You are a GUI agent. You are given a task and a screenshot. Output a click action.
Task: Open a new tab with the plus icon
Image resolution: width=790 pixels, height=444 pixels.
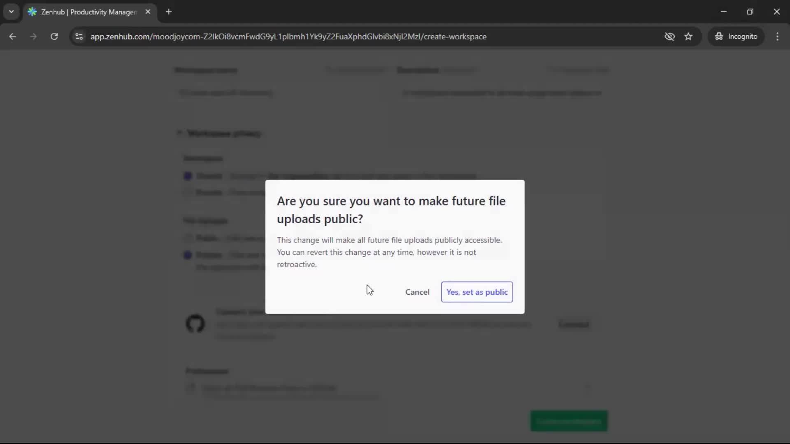tap(169, 12)
